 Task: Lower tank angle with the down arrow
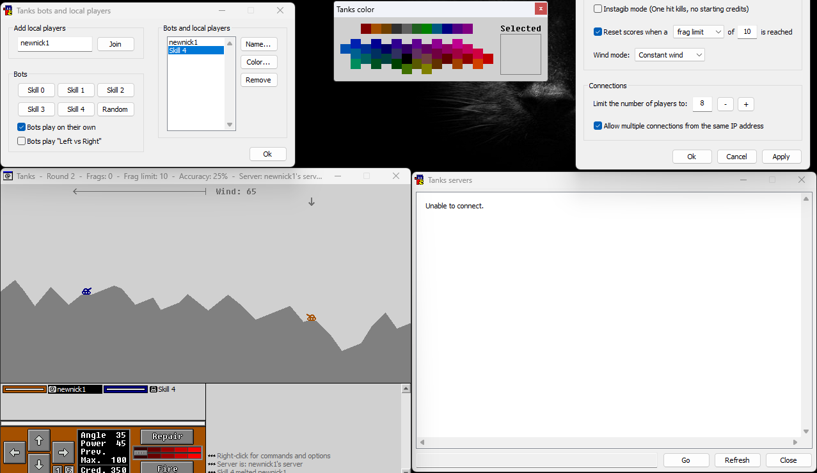pyautogui.click(x=39, y=464)
